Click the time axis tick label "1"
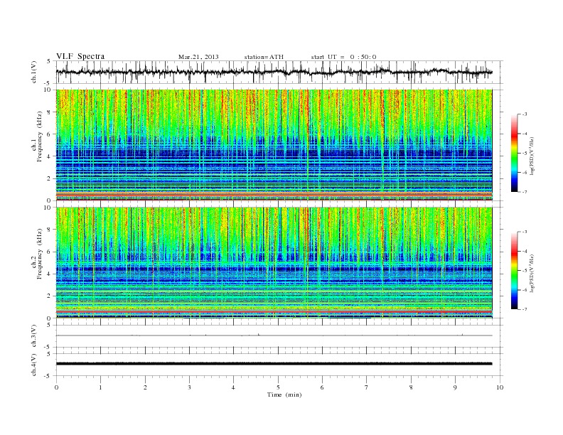Viewport: 563px width, 435px height. tap(100, 387)
